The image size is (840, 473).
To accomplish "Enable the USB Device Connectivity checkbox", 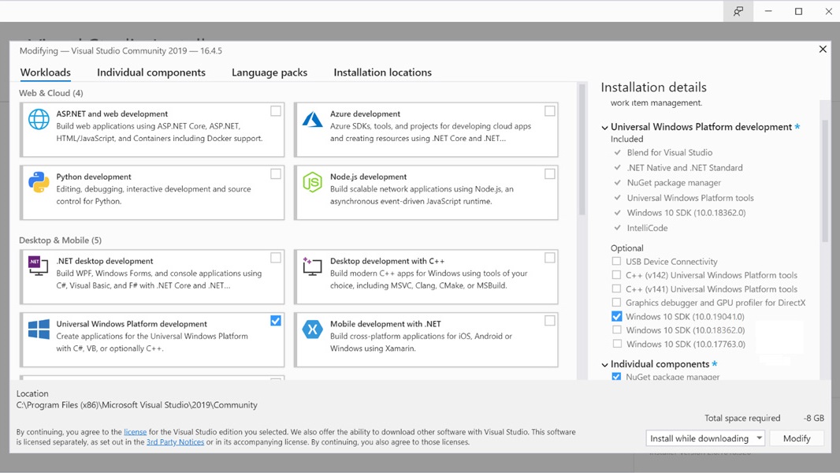I will (617, 263).
